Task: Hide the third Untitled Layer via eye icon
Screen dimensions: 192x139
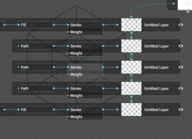Action: (x=181, y=67)
